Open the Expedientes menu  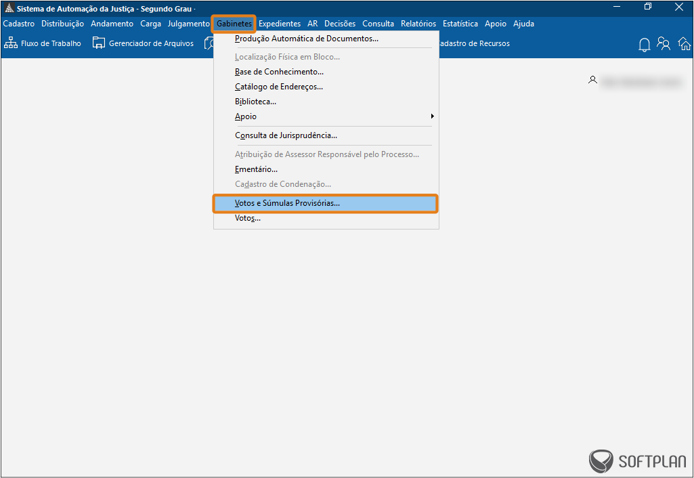(x=280, y=24)
